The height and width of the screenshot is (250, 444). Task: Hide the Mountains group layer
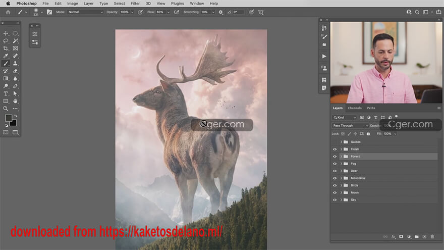pyautogui.click(x=335, y=178)
